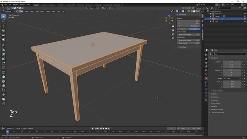Open the File menu
This screenshot has width=247, height=139.
[6, 5]
